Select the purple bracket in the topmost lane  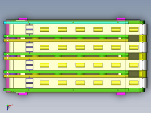(x=30, y=30)
